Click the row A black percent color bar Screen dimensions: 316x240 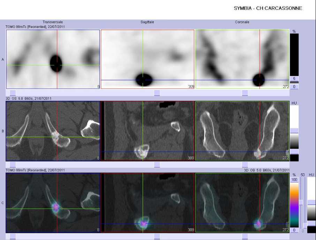pyautogui.click(x=294, y=55)
